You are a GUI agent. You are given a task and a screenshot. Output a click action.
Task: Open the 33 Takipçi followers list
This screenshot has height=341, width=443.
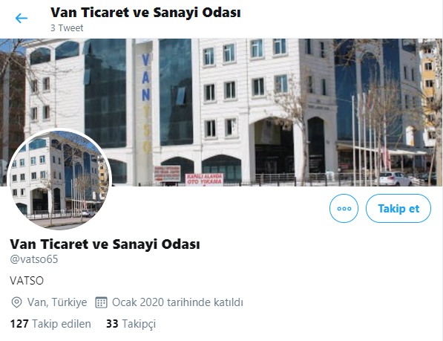click(x=131, y=324)
